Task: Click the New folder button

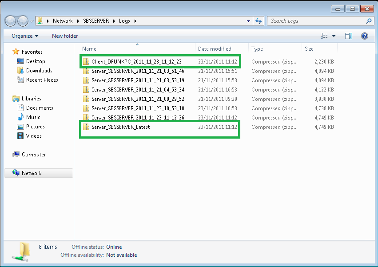Action: coord(65,36)
